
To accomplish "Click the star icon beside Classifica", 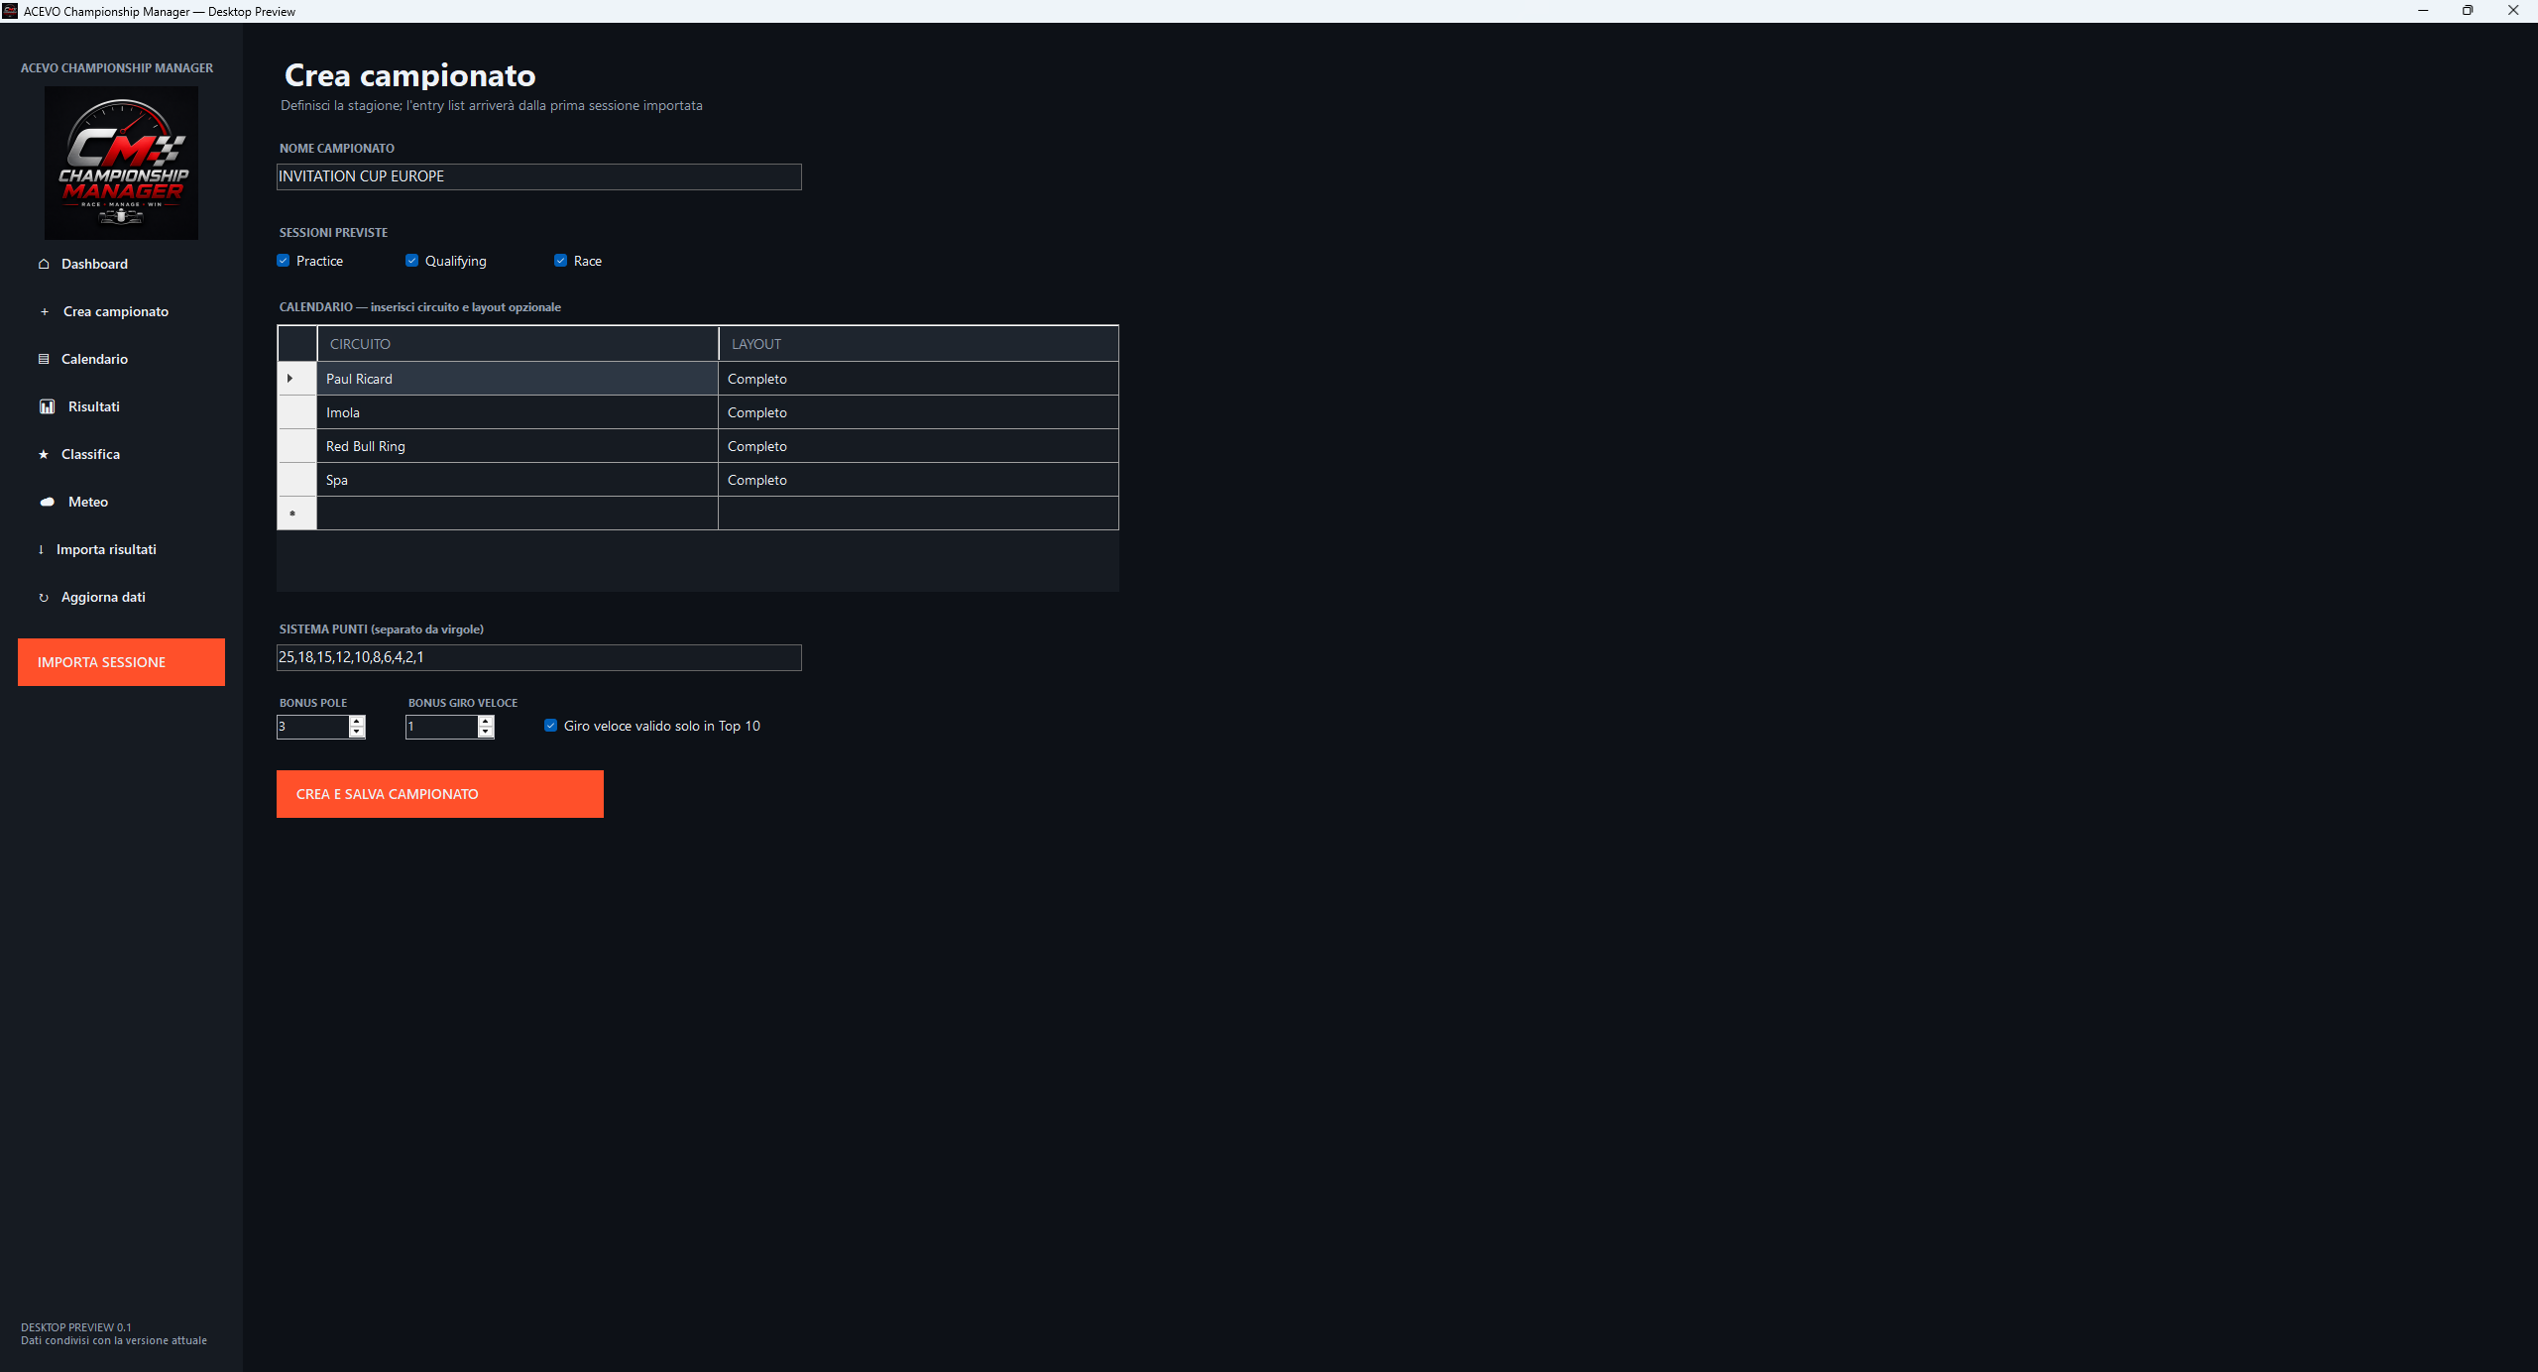I will (44, 454).
